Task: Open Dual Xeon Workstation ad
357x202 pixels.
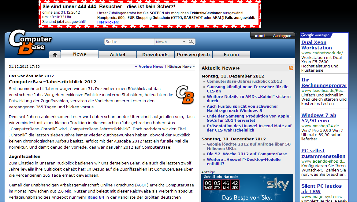Action: pos(317,45)
